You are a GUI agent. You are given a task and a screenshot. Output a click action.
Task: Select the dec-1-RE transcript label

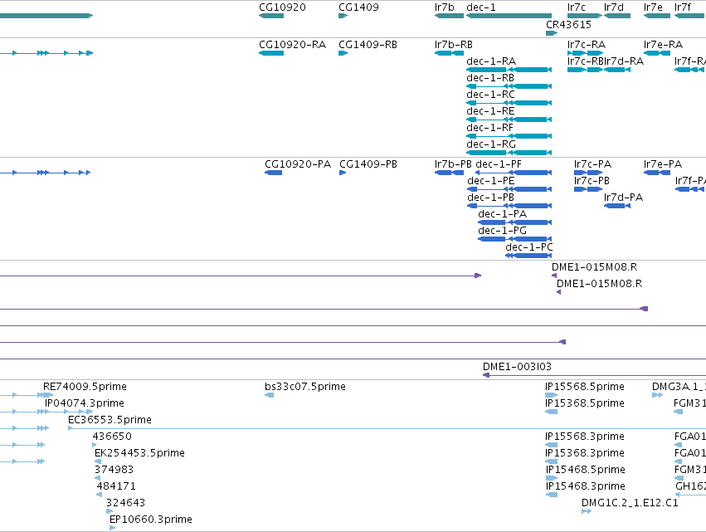[x=490, y=111]
